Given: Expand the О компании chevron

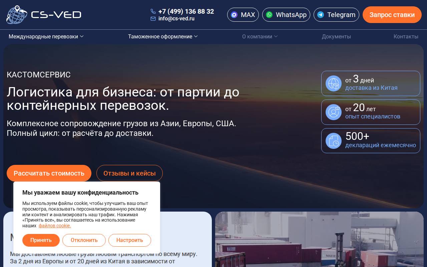Looking at the screenshot, I should click(276, 36).
